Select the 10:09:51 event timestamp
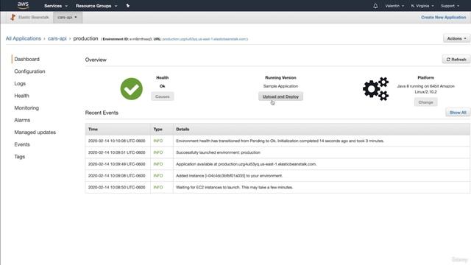This screenshot has width=471, height=265. [x=116, y=152]
